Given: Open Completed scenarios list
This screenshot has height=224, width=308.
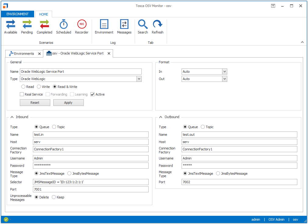Looking at the screenshot, I should pos(44,27).
